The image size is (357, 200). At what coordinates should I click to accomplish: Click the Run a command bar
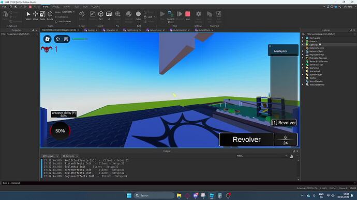[x=177, y=183]
